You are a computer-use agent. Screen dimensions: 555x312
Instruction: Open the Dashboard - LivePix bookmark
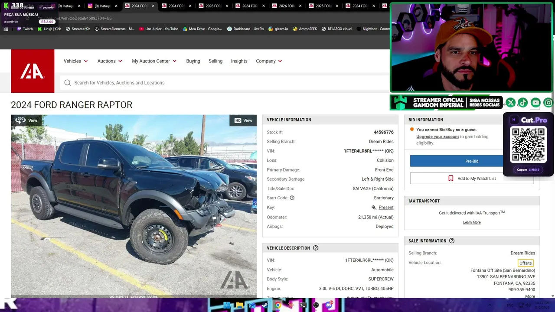tap(246, 29)
